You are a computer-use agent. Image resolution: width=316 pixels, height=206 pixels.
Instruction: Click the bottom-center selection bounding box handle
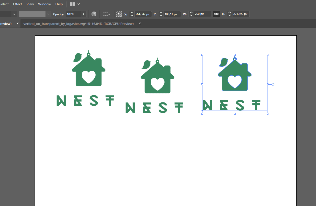pos(235,114)
